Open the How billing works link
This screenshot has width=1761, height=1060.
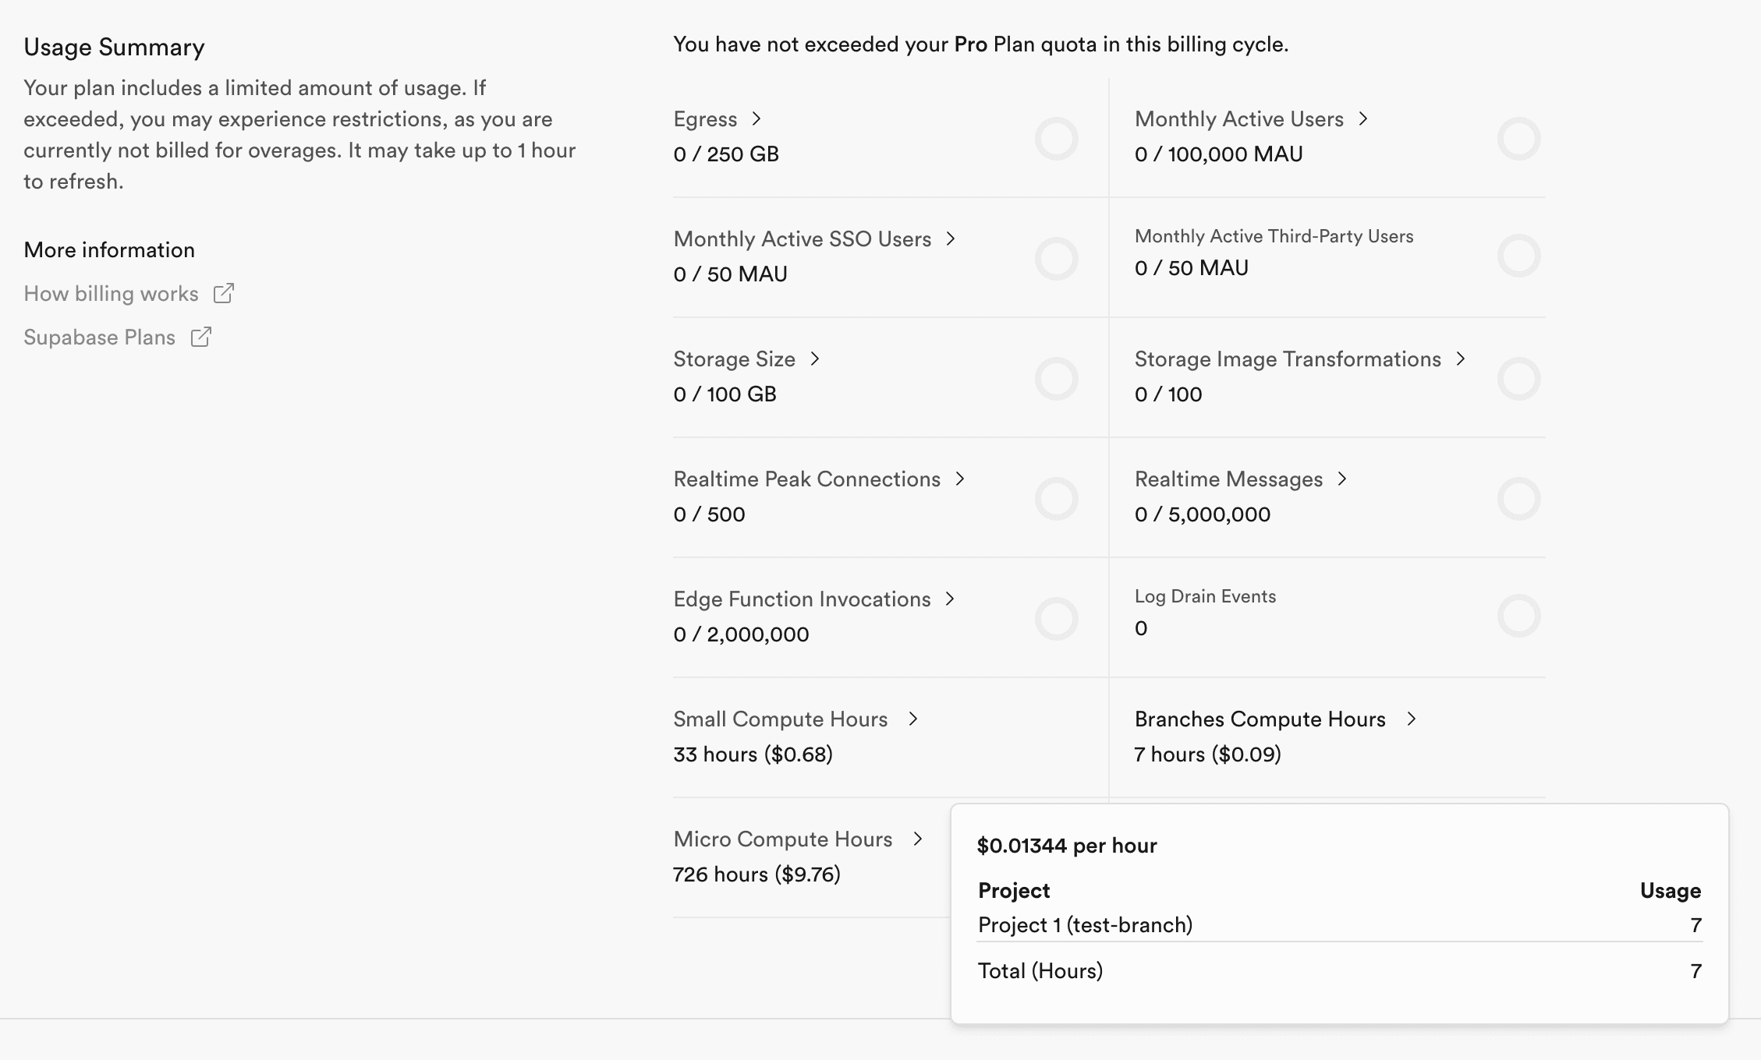point(111,294)
